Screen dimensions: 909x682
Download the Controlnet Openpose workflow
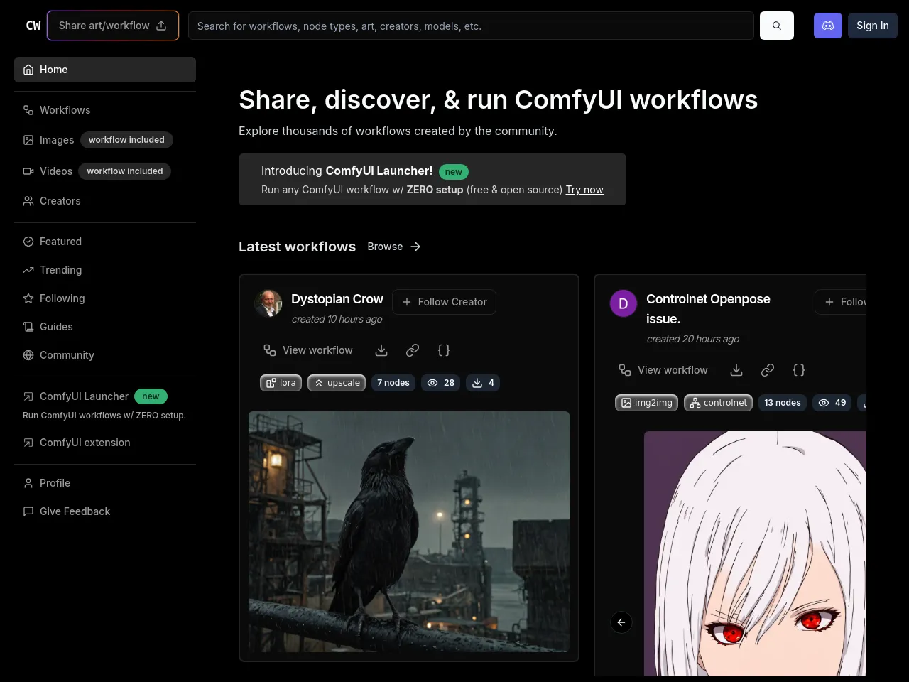736,370
